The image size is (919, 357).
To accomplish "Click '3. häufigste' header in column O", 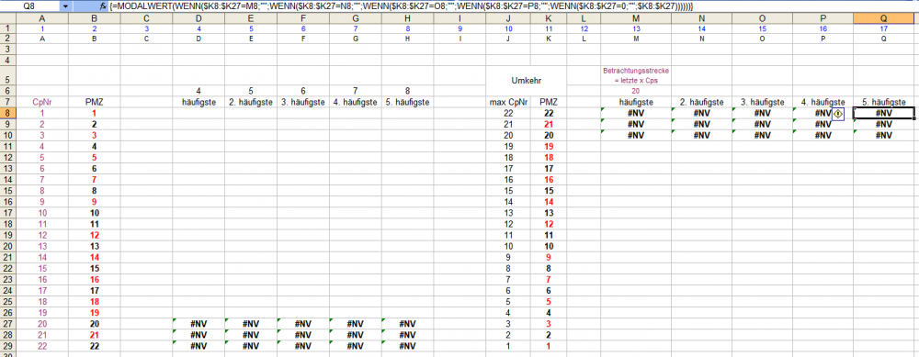I will [762, 103].
